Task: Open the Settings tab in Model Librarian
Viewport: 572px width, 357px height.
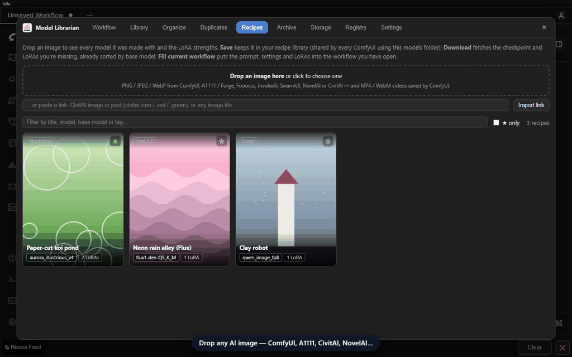Action: (x=391, y=27)
